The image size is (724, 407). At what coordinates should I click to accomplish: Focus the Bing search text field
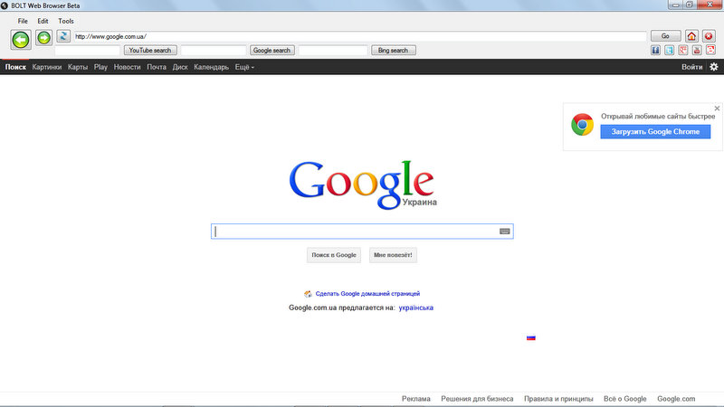pos(333,51)
